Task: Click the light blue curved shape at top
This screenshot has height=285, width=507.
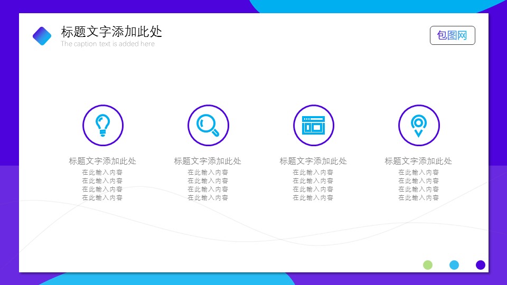Action: coord(370,6)
